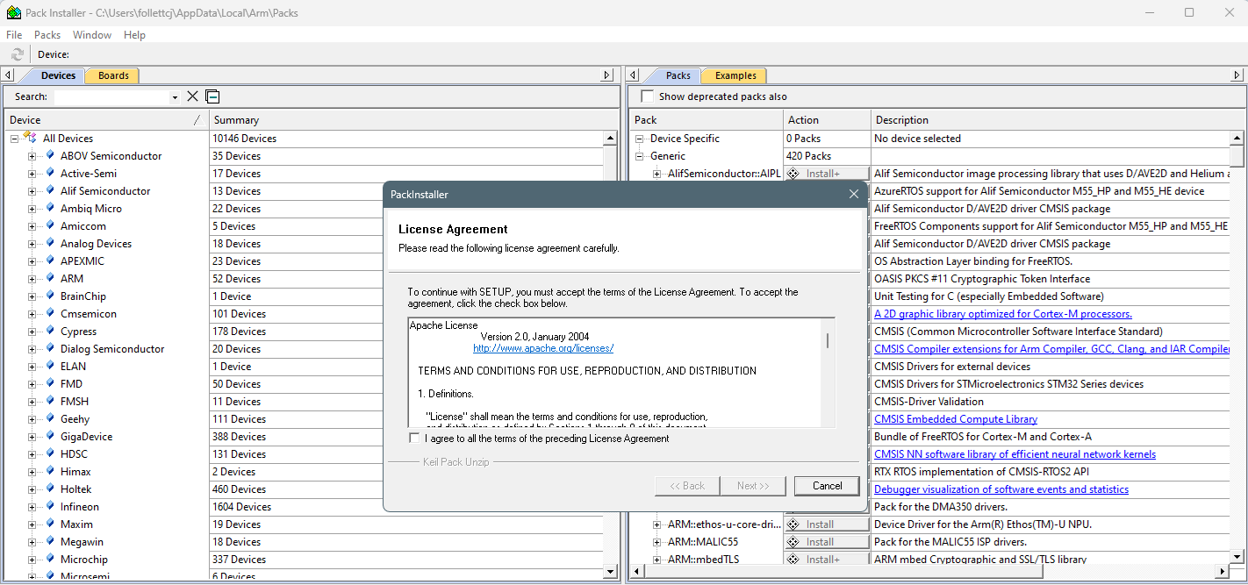
Task: Accept the license agreement checkbox
Action: 414,439
